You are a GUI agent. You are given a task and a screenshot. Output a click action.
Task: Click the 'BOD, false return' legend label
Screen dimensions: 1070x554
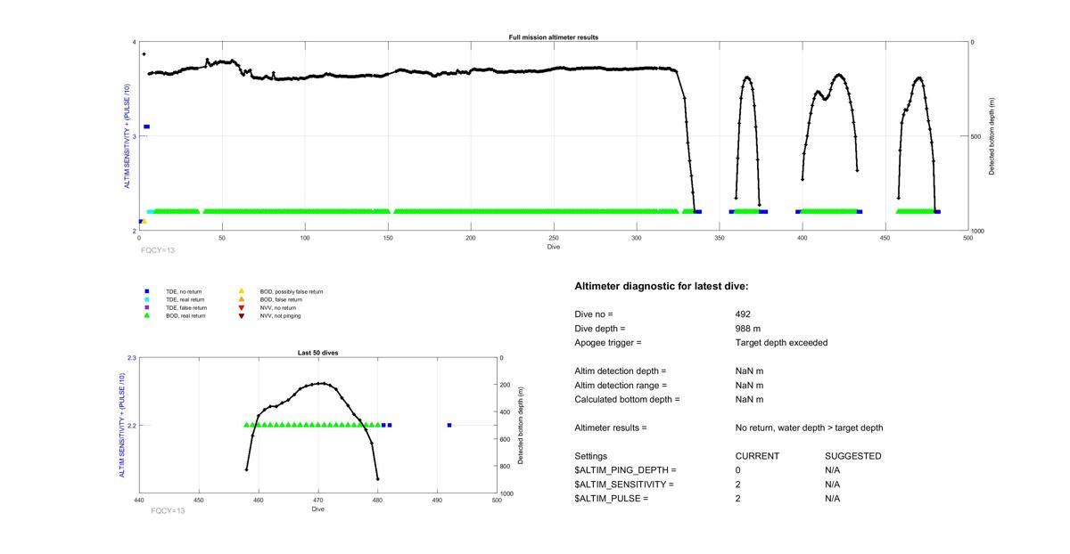[x=281, y=299]
